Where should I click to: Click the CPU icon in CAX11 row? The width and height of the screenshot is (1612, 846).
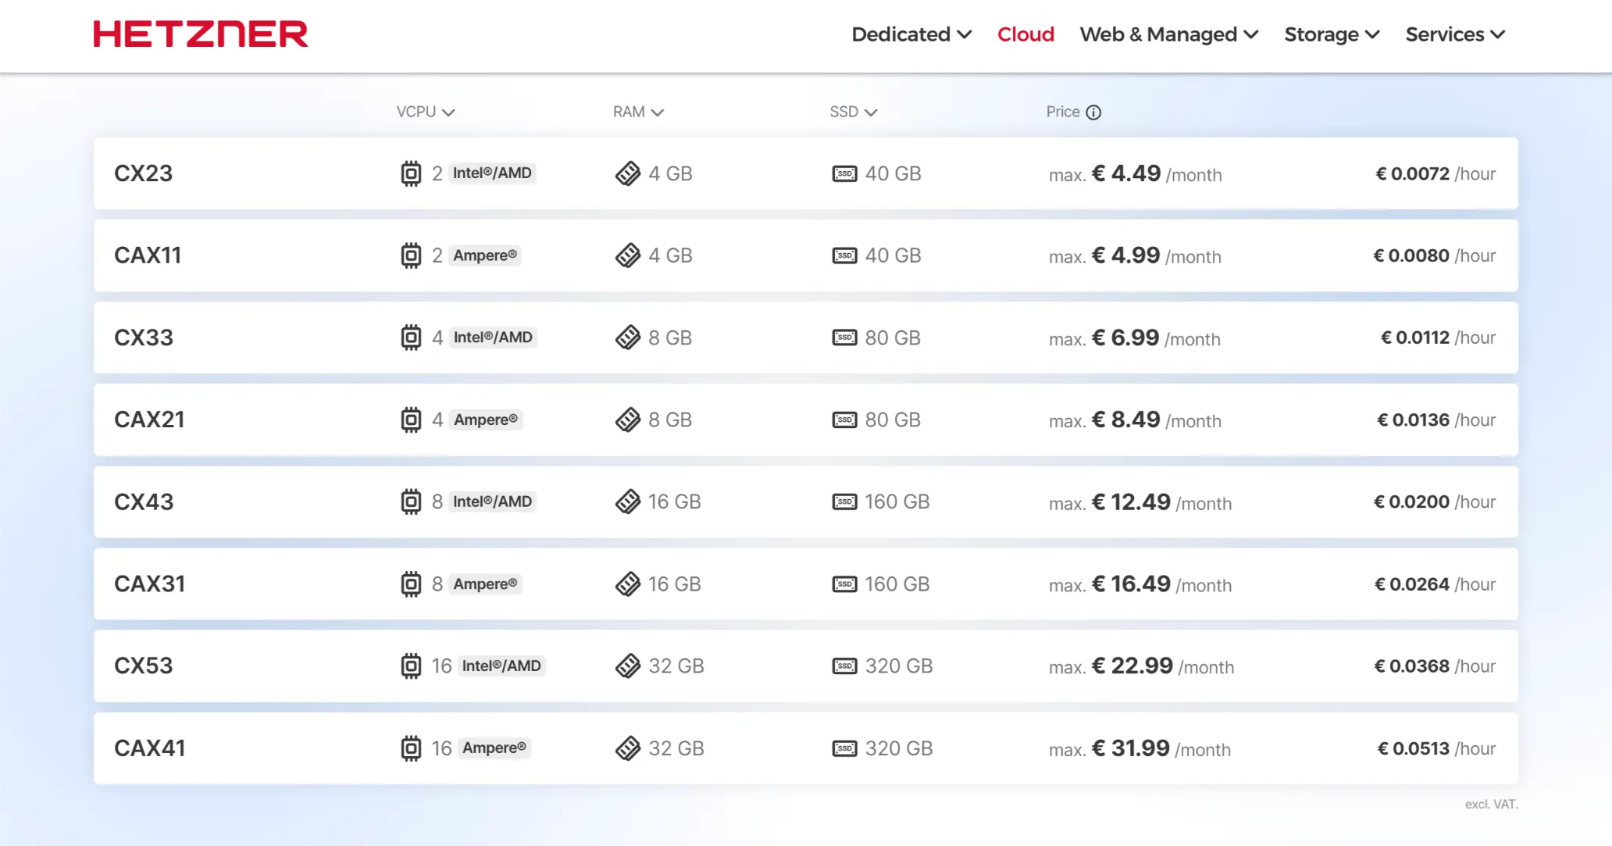click(411, 255)
